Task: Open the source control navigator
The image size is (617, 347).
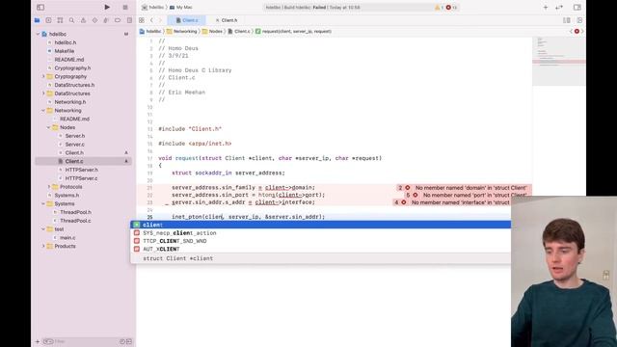Action: pyautogui.click(x=48, y=20)
